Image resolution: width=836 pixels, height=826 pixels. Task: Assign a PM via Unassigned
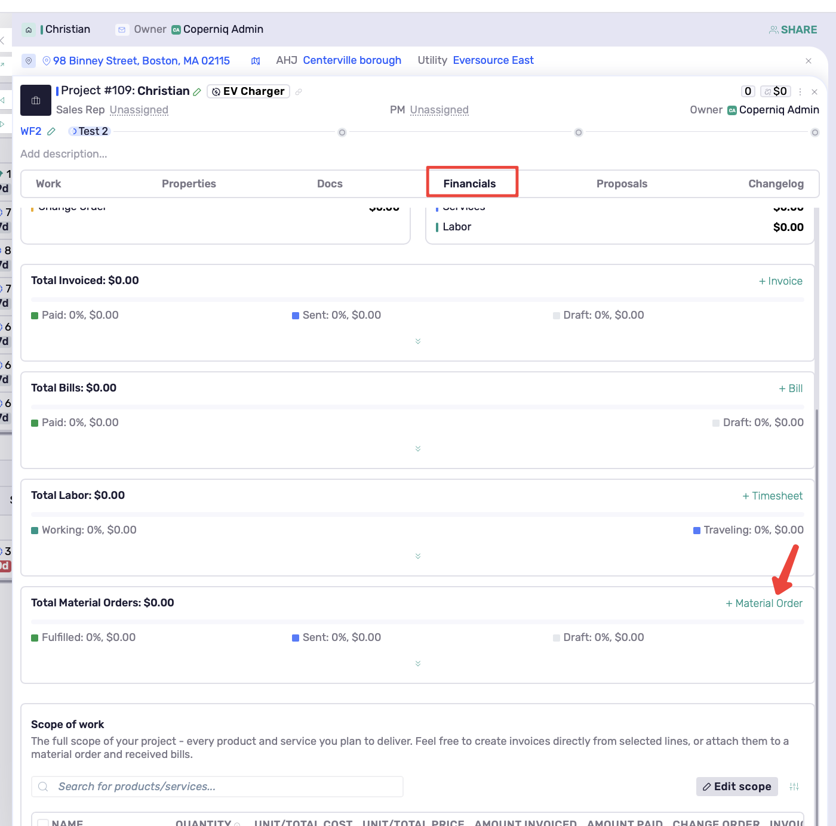tap(439, 110)
